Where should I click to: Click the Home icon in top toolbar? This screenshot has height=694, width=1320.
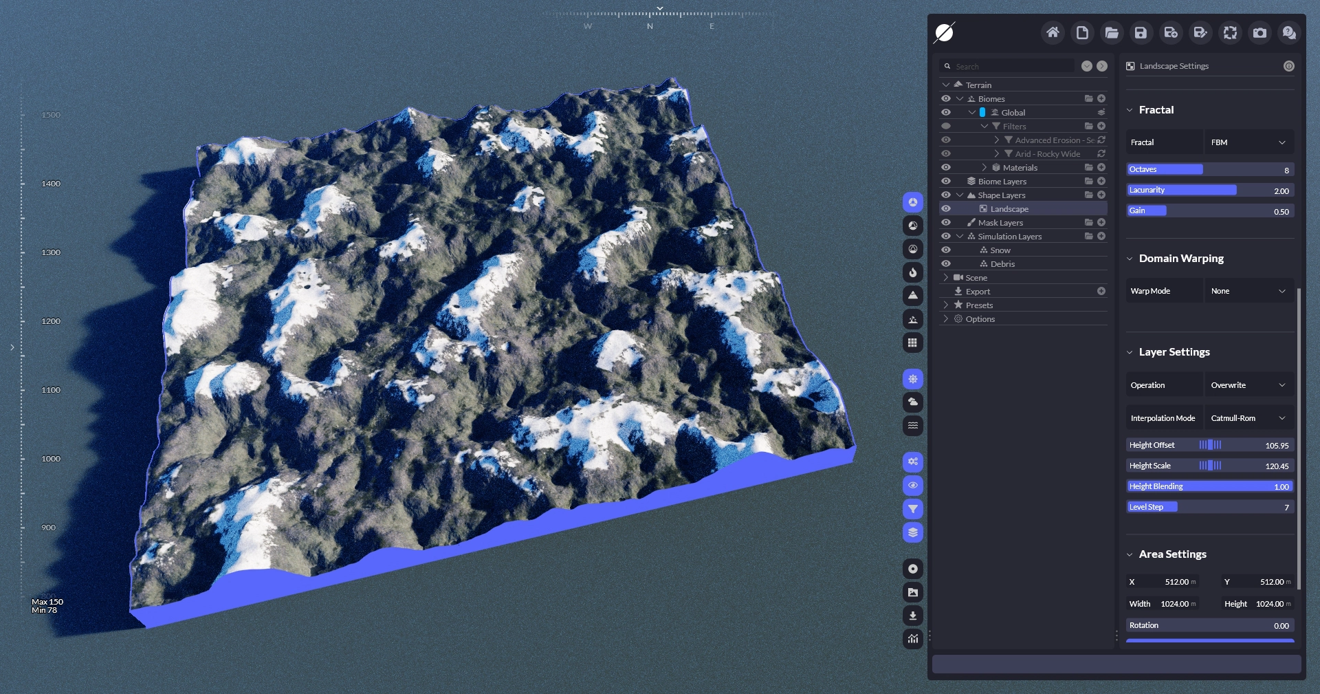click(x=1053, y=33)
